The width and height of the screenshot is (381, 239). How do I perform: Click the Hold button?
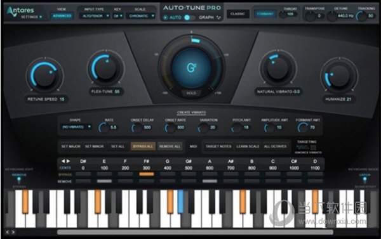[191, 93]
